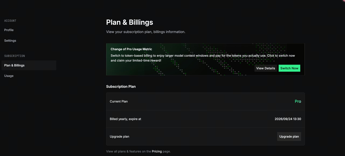Go to Settings in the sidebar
This screenshot has height=156, width=345.
click(x=10, y=41)
